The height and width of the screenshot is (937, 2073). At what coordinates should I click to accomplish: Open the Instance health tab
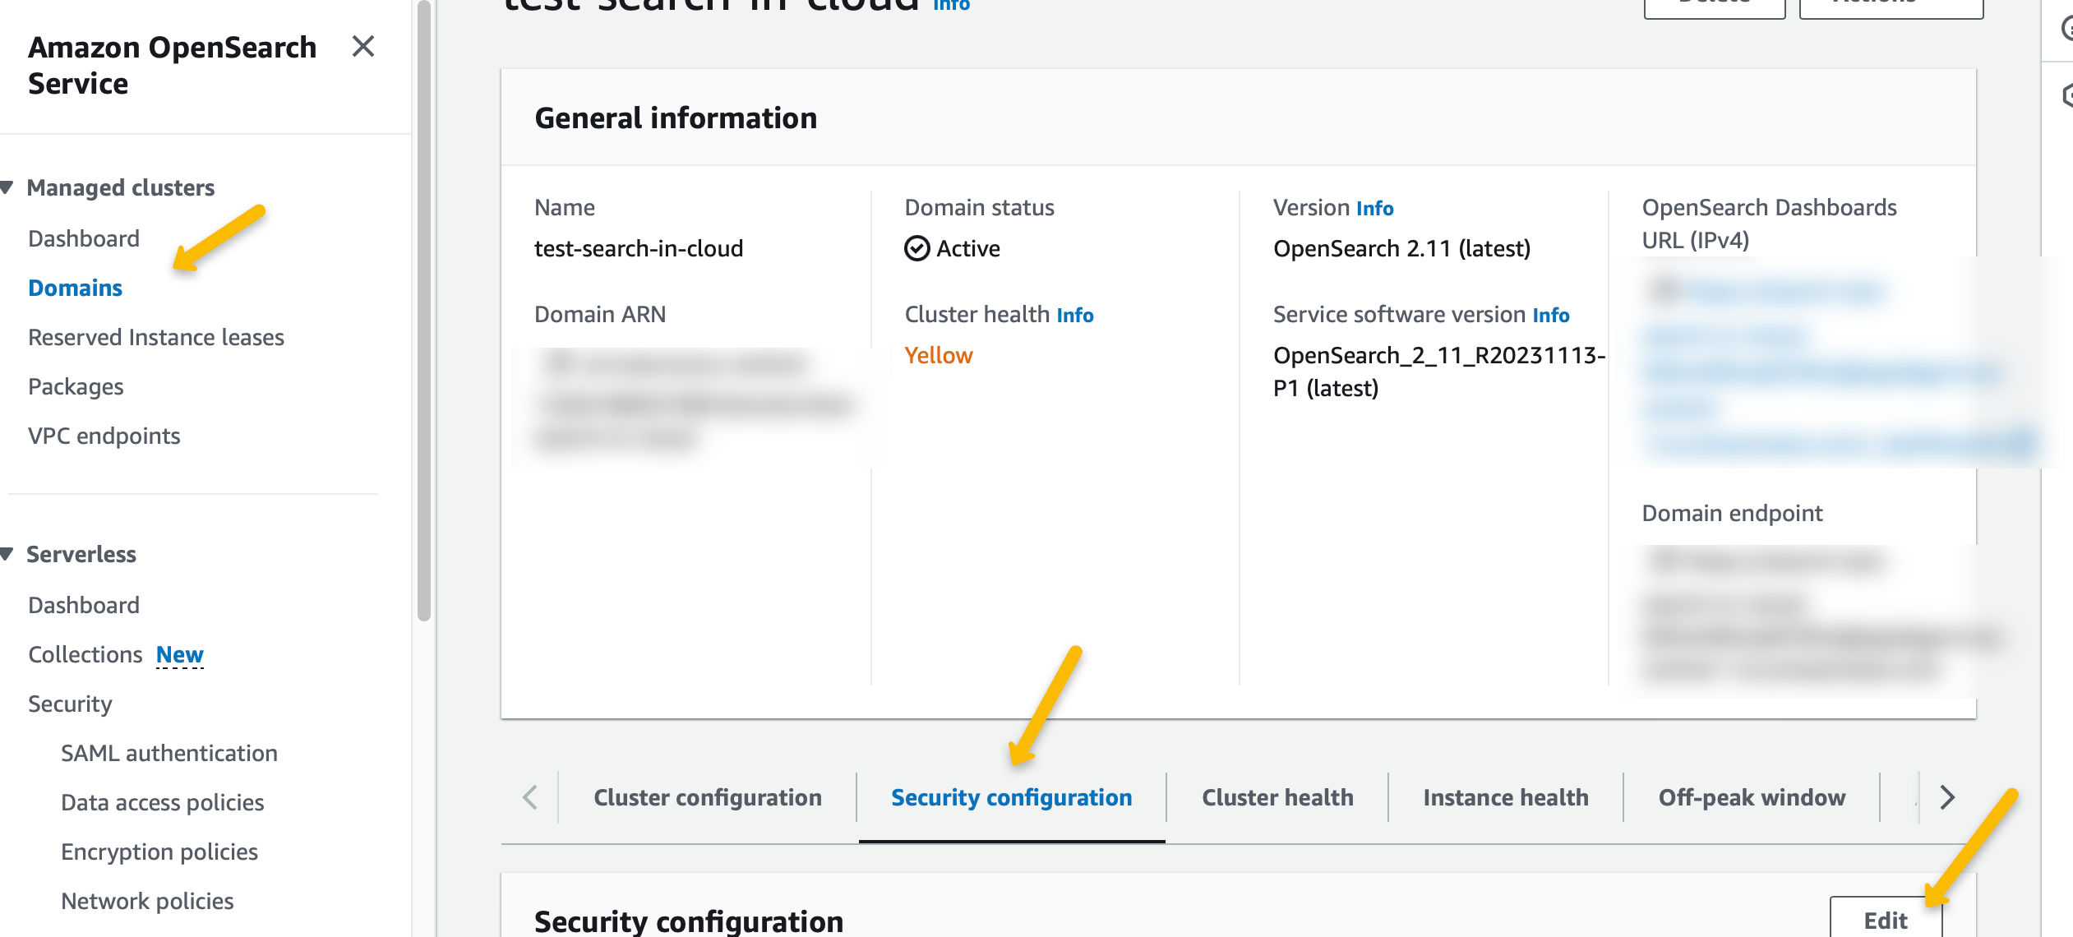[1506, 797]
